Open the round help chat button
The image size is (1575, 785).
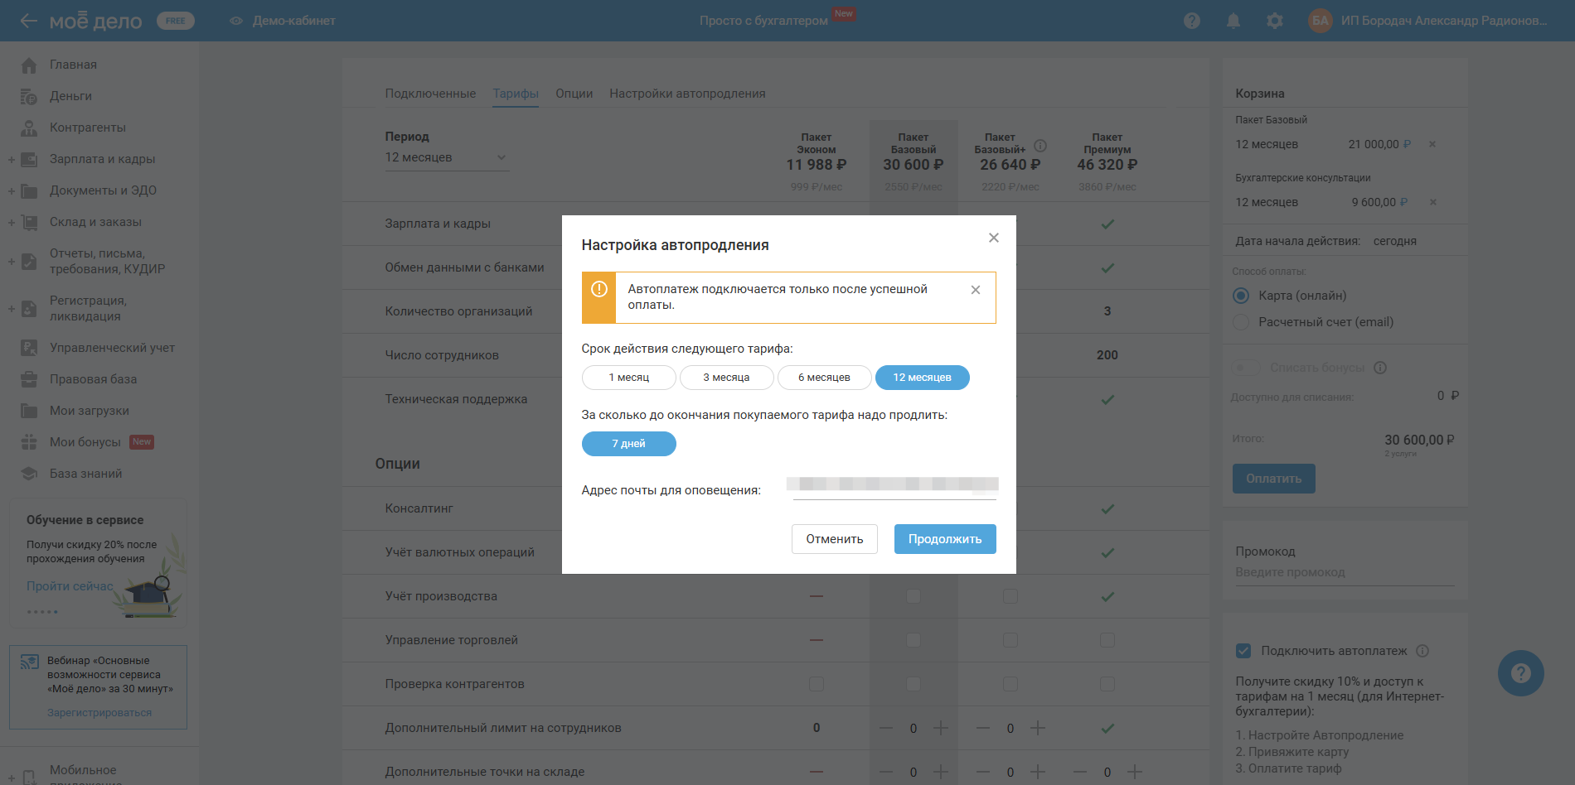point(1520,673)
